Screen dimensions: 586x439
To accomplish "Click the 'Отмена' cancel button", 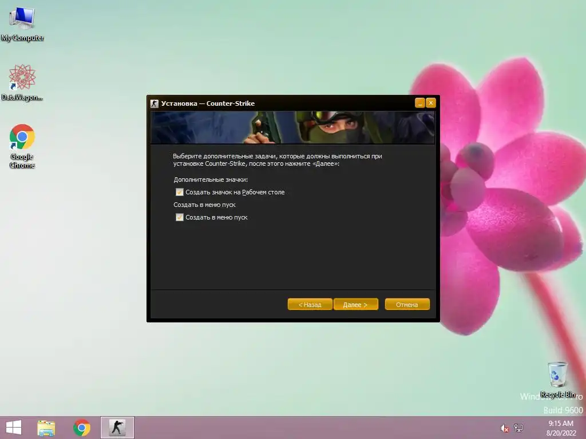I will click(x=407, y=304).
